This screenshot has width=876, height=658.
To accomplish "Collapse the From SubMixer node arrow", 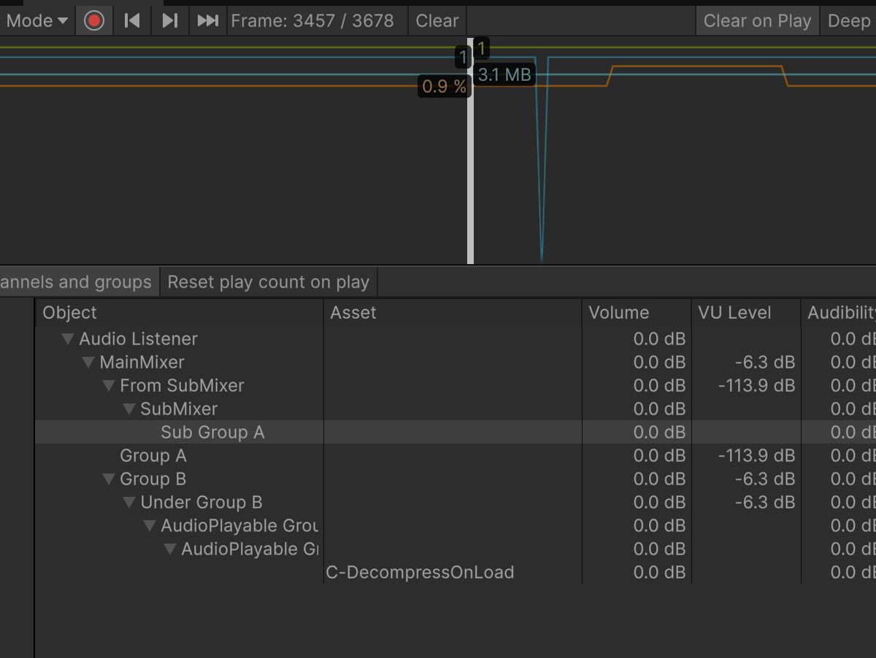I will click(109, 386).
